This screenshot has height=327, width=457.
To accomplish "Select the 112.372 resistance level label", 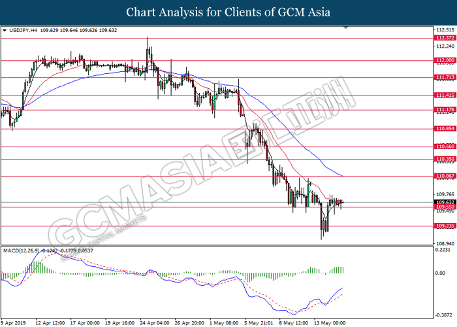I will click(445, 38).
